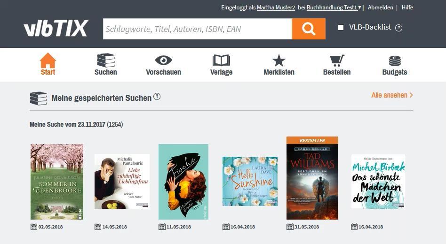Click Alle ansehen link

pos(389,95)
